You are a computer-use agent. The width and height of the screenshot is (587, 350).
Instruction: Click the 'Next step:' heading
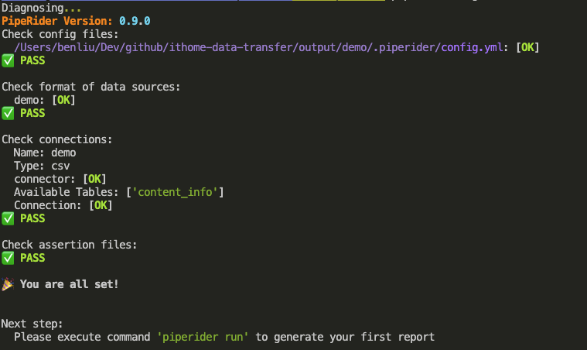click(32, 324)
